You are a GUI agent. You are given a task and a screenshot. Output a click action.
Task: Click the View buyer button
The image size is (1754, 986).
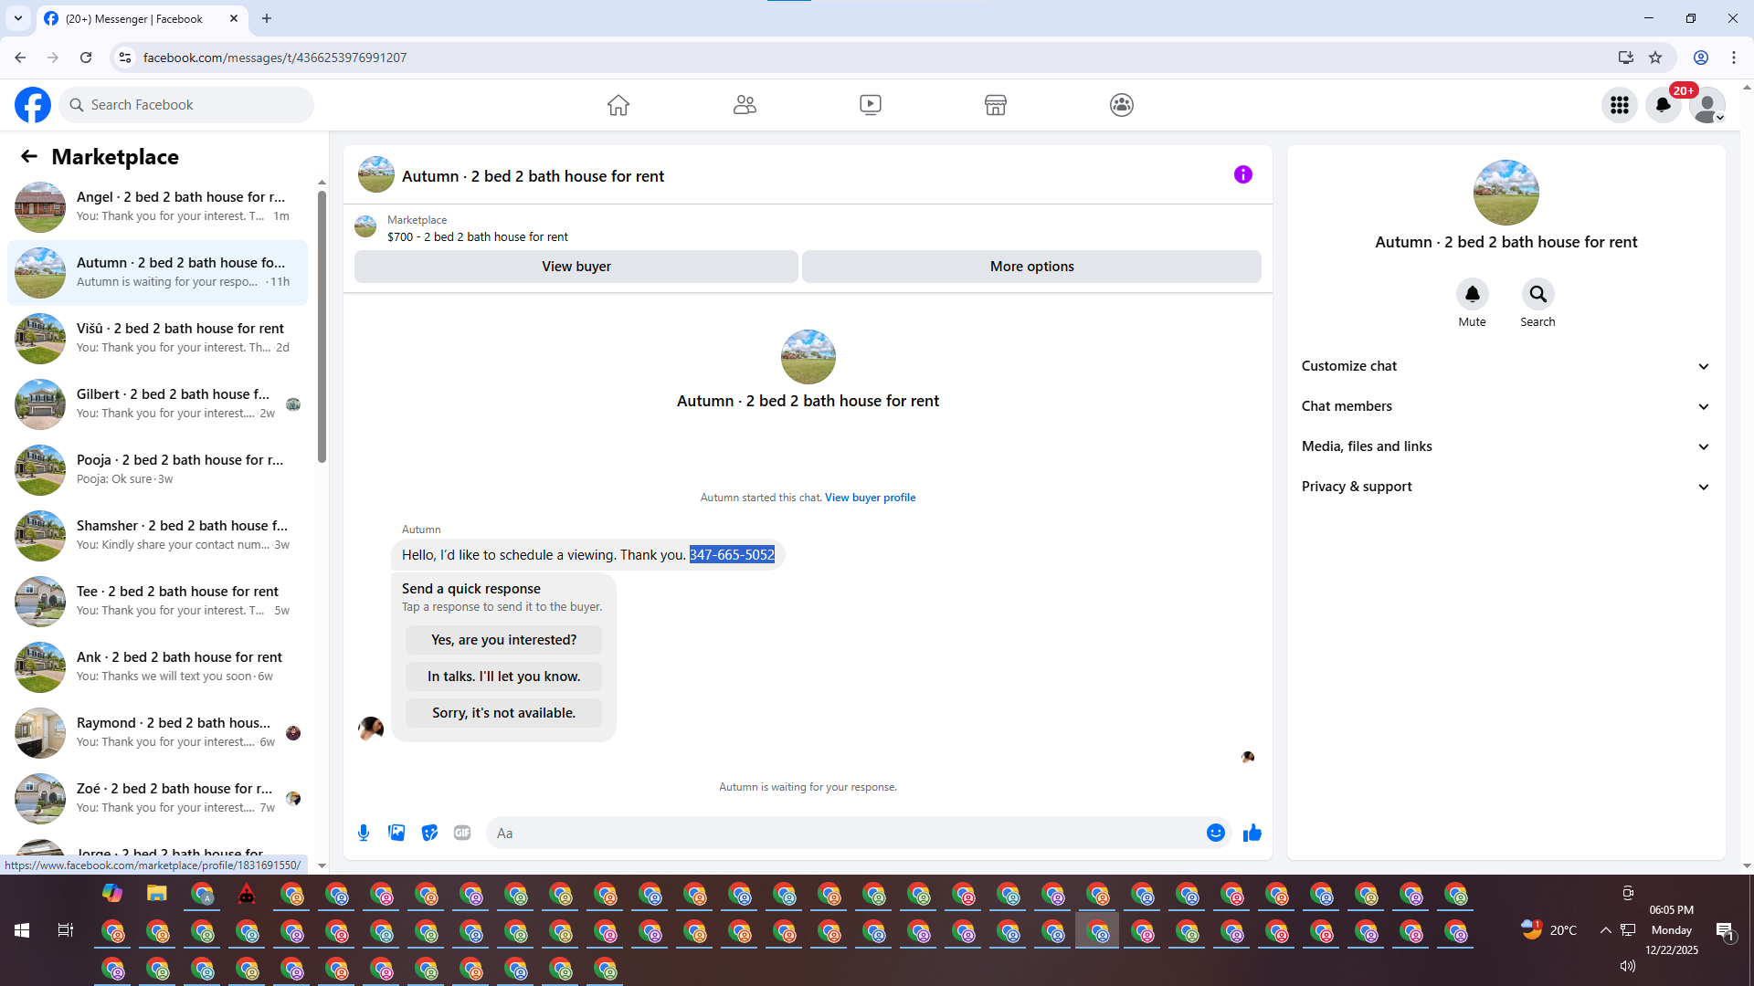click(576, 267)
